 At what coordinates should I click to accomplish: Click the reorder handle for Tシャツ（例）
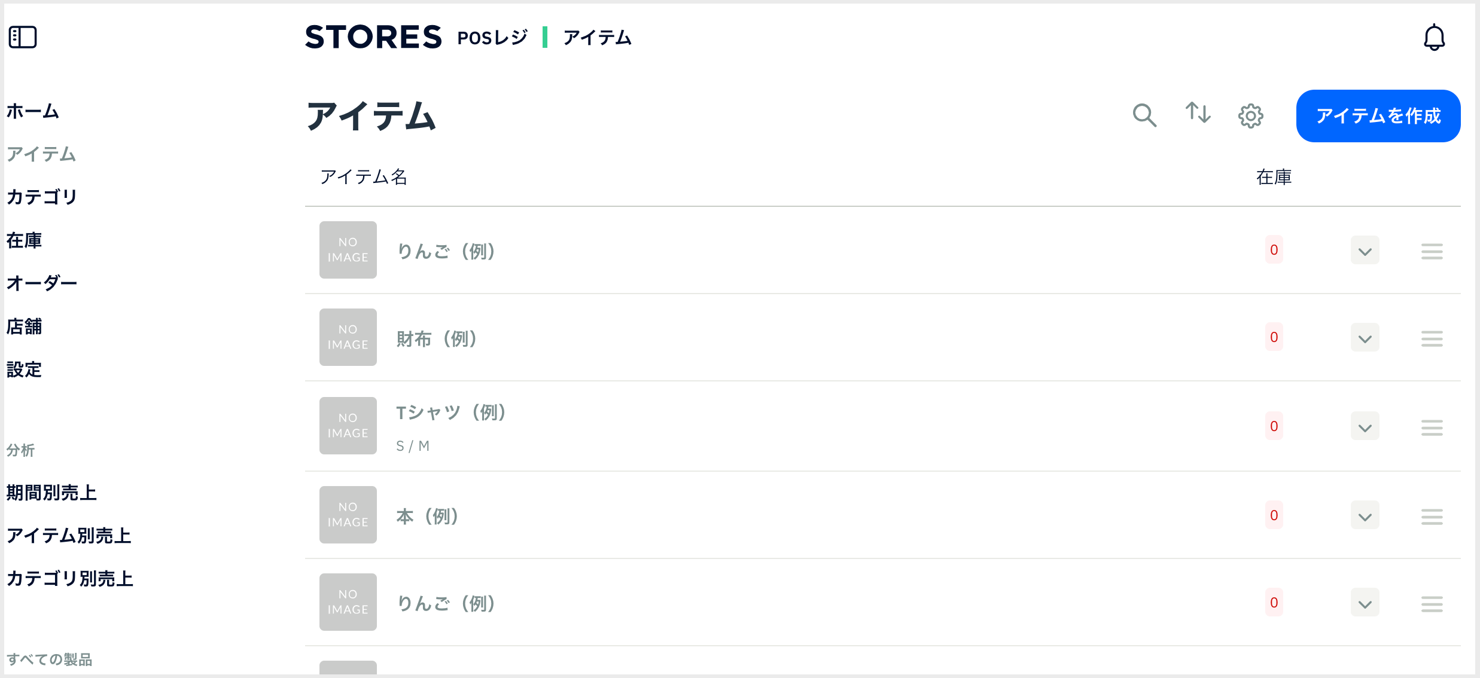[x=1432, y=427]
